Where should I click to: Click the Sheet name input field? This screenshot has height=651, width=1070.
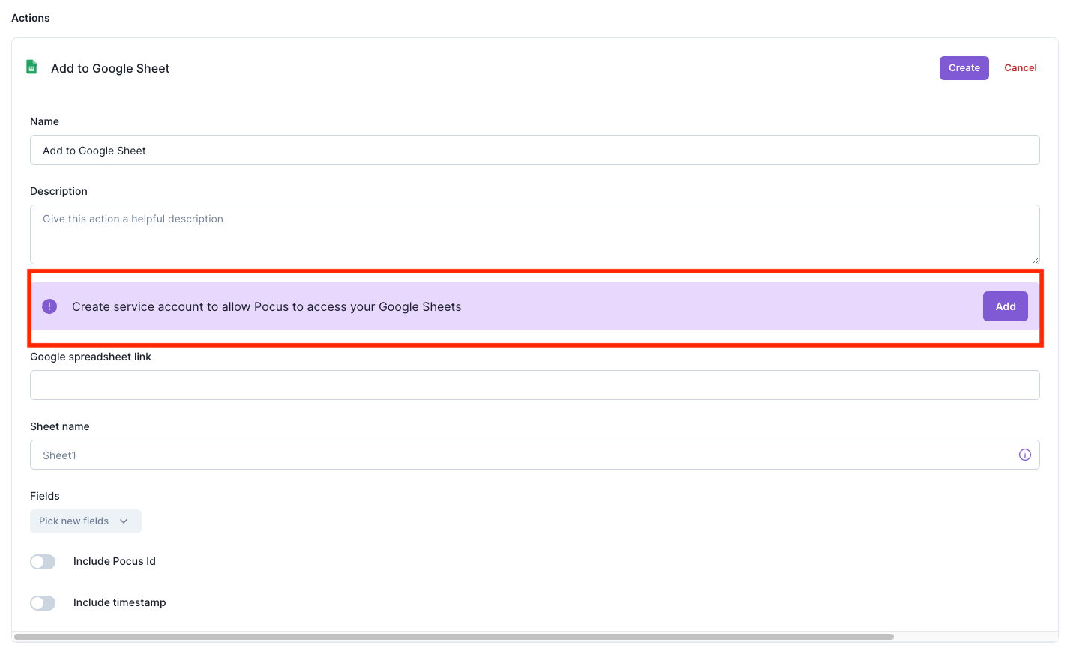pos(535,455)
